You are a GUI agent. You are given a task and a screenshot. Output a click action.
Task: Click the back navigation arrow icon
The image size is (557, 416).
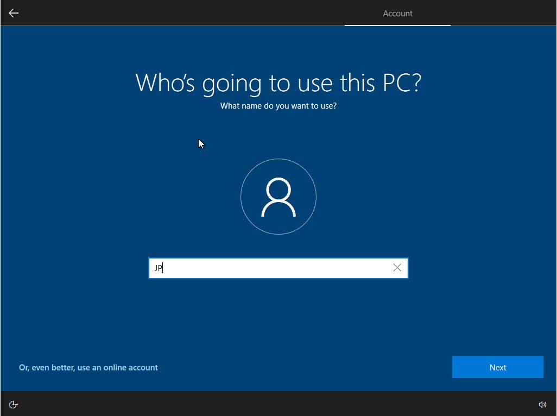tap(13, 13)
